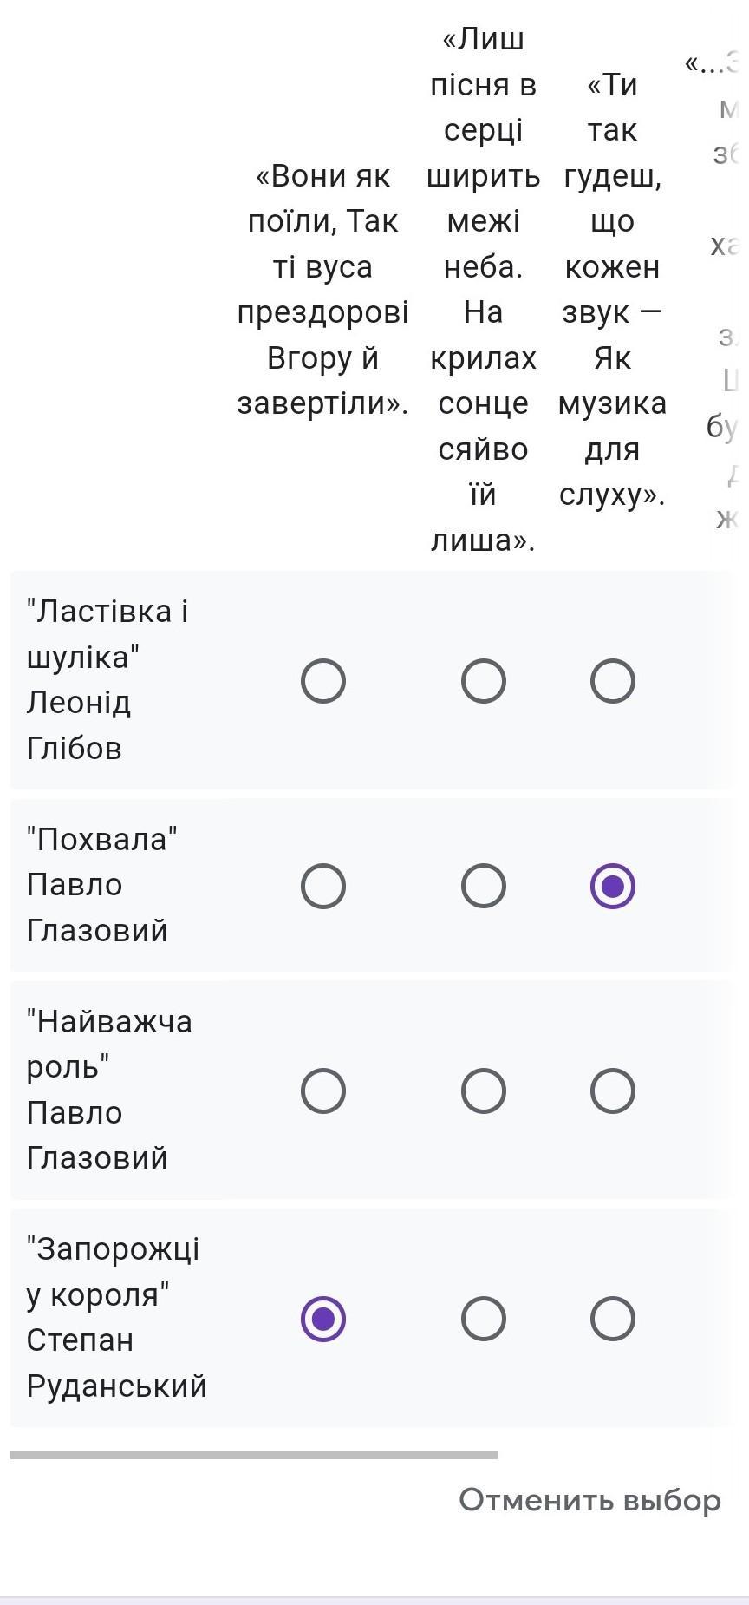Image resolution: width=749 pixels, height=1605 pixels.
Task: Select «Вони як поїли» for "Ластівка і шуліка"
Action: 323,681
